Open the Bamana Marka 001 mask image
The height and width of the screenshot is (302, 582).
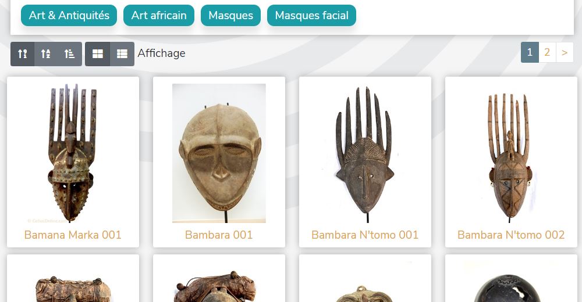[73, 153]
